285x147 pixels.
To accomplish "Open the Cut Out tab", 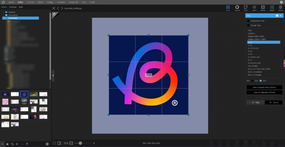I will click(31, 2).
